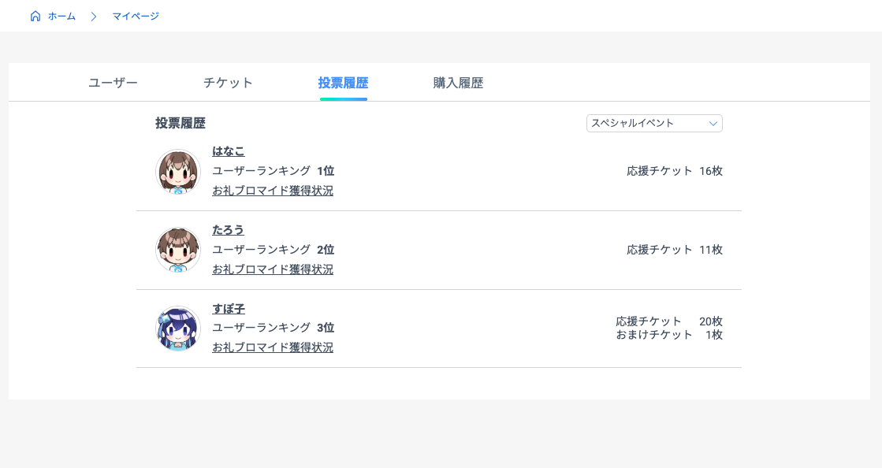Screen dimensions: 882x468
Task: Go to マイページ breadcrumb link
Action: (136, 17)
